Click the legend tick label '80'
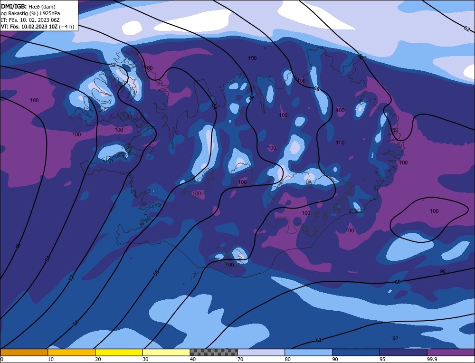 click(287, 359)
